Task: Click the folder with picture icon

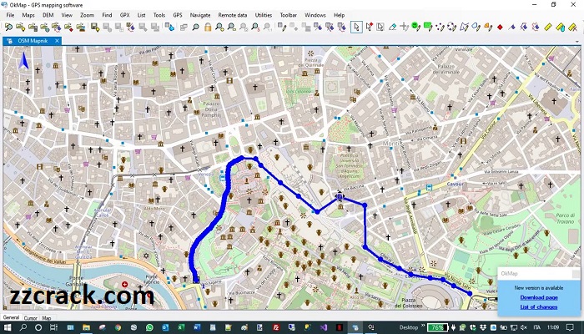Action: pos(80,27)
